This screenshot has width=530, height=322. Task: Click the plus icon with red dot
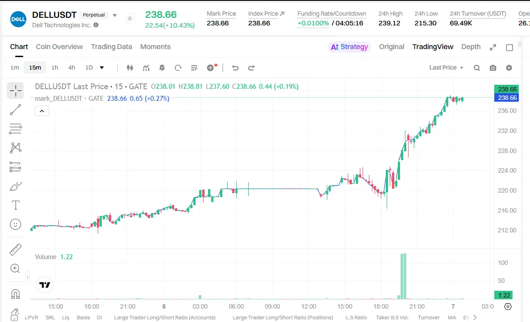pyautogui.click(x=211, y=67)
